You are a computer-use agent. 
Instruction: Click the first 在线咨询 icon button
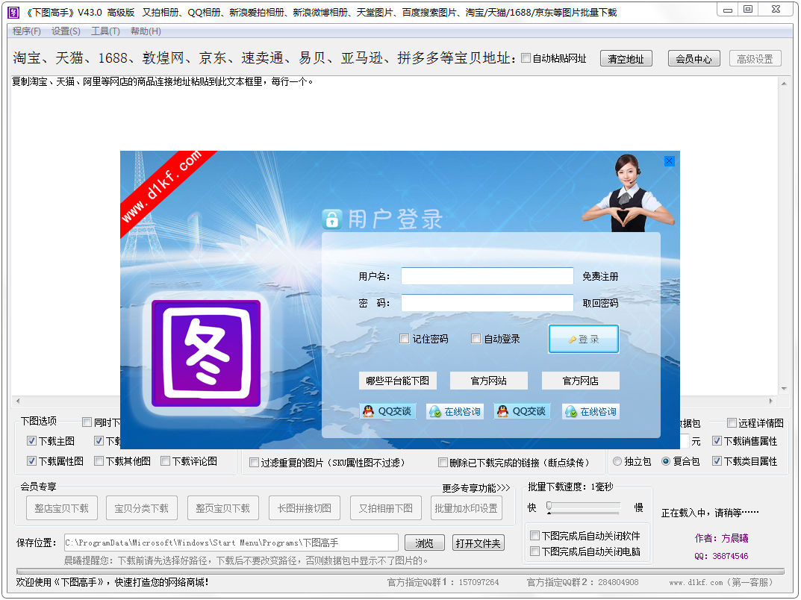(455, 411)
